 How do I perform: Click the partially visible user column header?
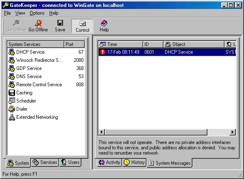click(x=230, y=44)
